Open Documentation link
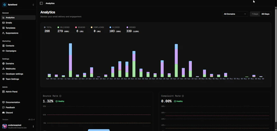This screenshot has width=277, height=131. pos(18,102)
